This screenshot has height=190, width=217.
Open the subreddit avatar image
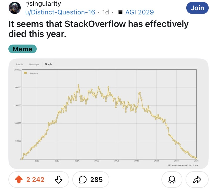tap(15, 8)
